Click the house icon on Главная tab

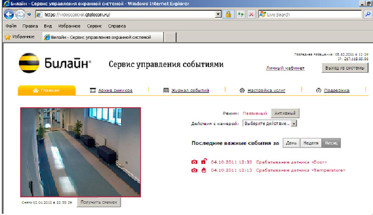tap(36, 90)
